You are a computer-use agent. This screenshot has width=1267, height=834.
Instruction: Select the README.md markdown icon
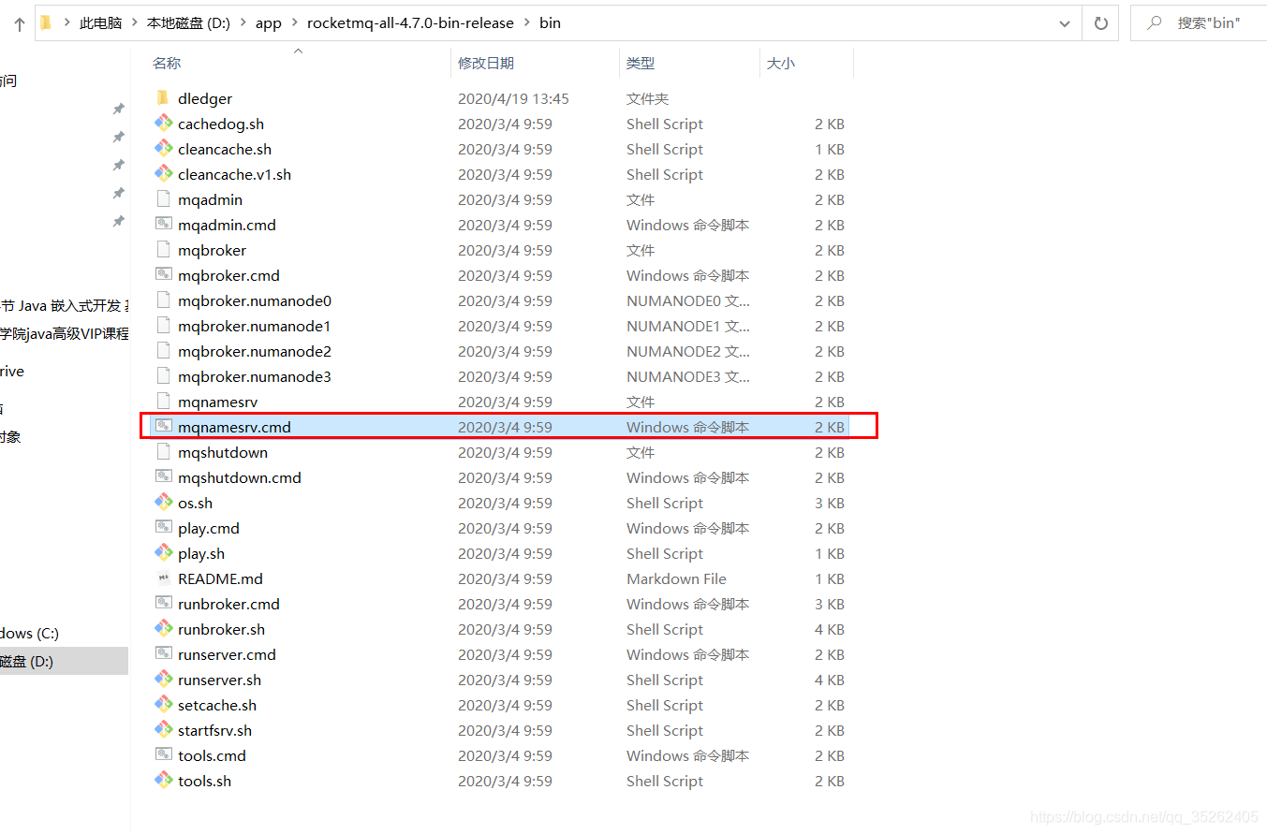pos(163,578)
